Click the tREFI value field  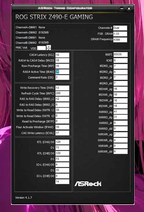pyautogui.click(x=120, y=55)
